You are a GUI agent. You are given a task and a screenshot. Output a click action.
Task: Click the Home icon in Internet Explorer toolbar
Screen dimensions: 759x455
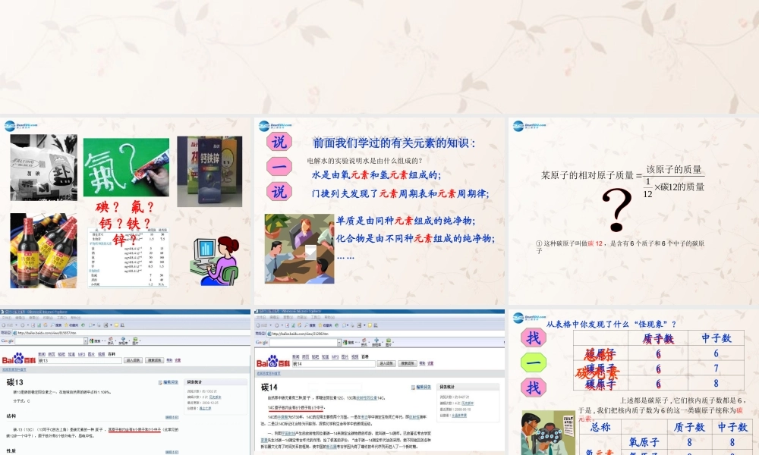point(44,325)
